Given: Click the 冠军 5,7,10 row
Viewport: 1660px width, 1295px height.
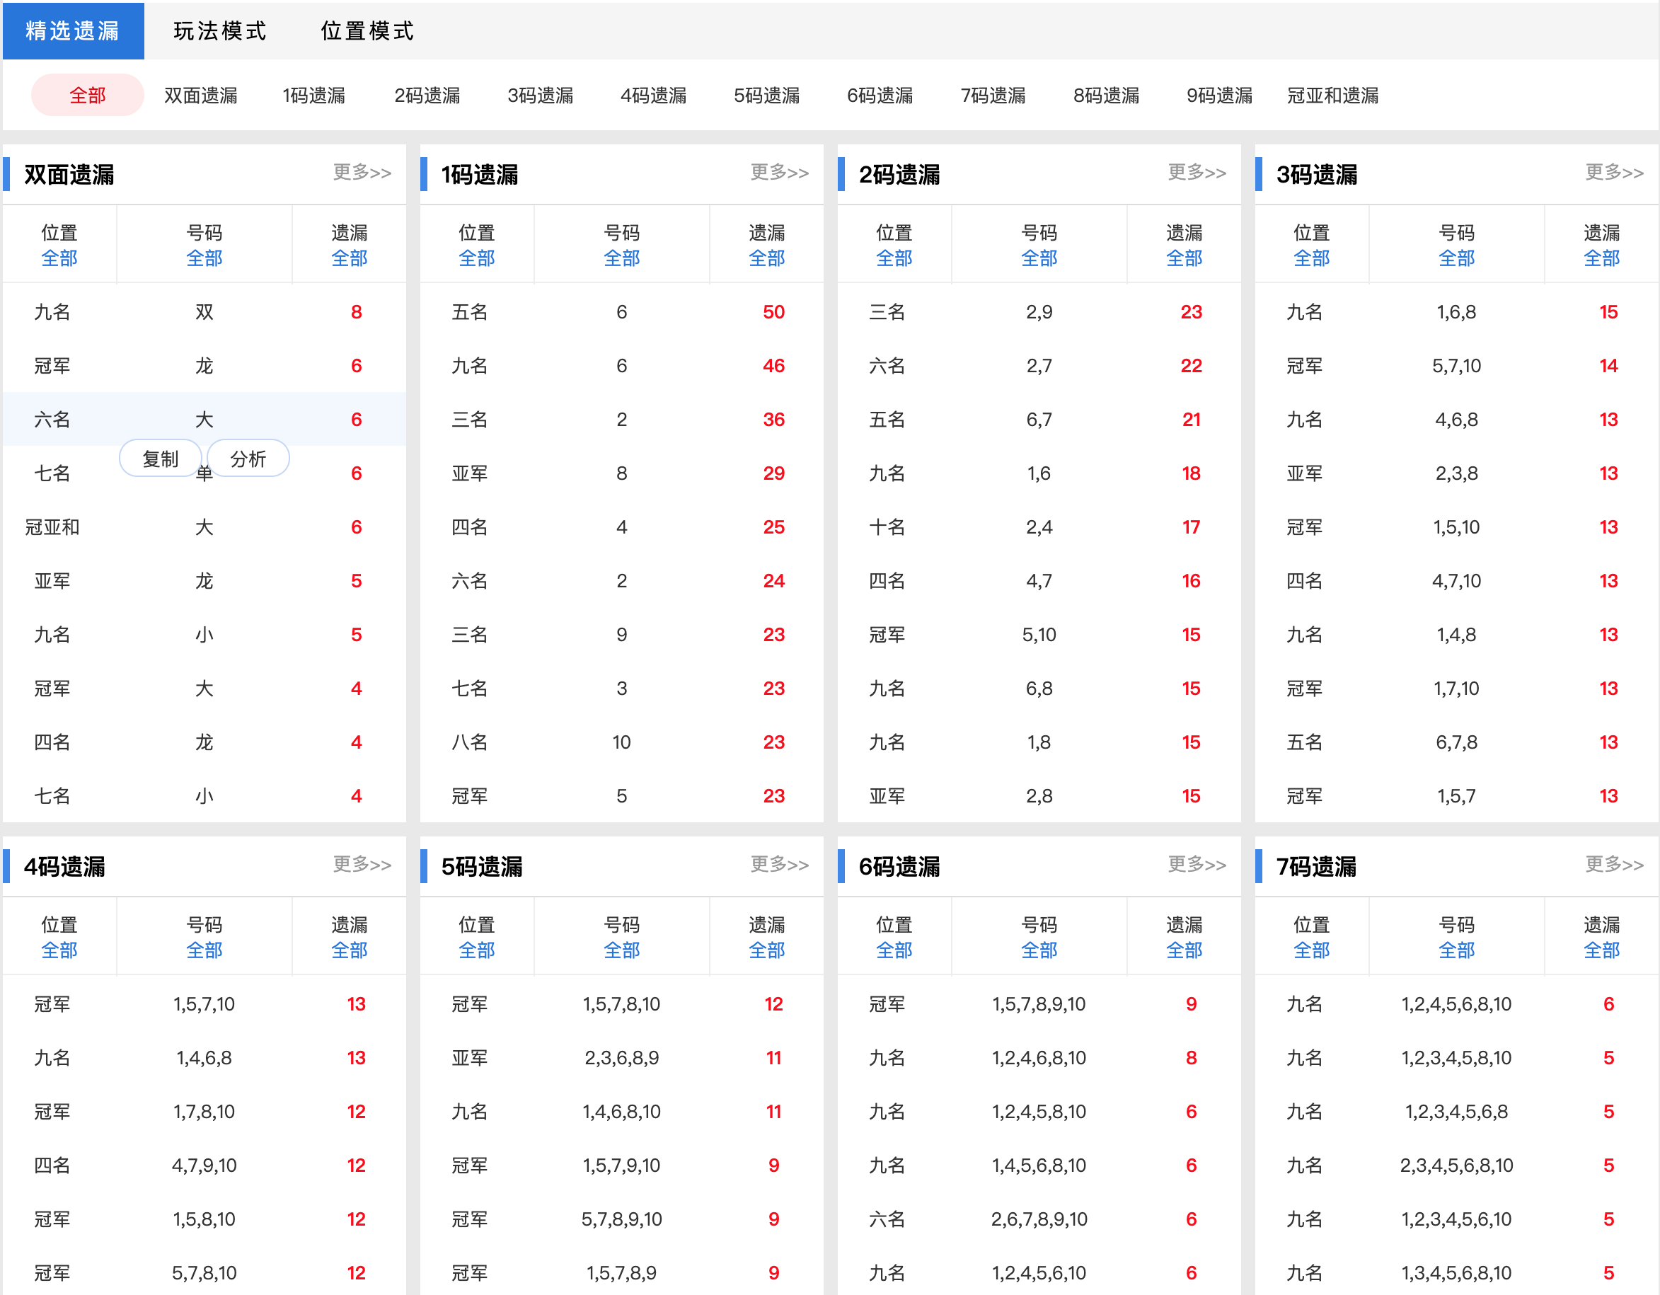Looking at the screenshot, I should 1457,366.
